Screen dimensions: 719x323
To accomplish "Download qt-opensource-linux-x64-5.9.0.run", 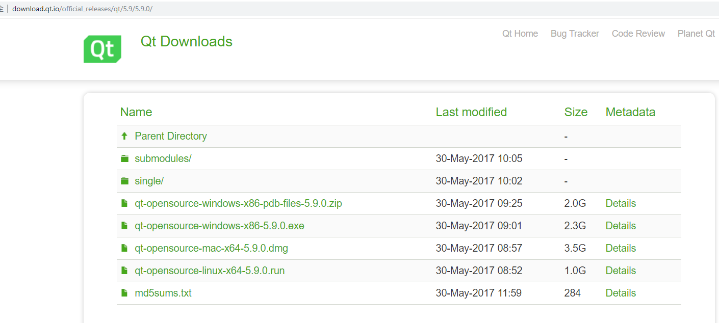I will tap(210, 271).
